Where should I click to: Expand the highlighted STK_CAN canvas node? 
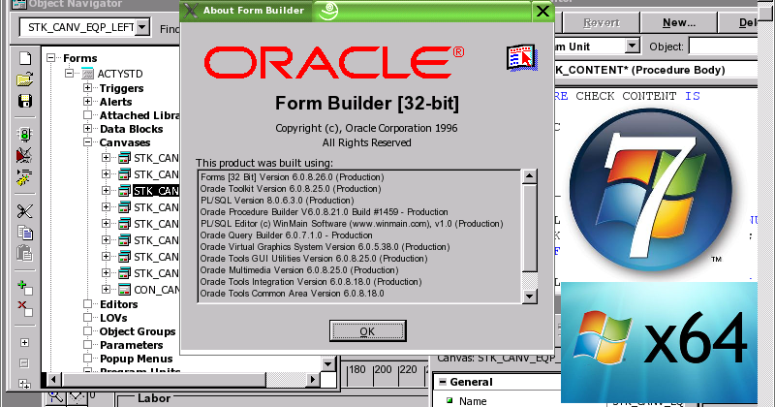(x=106, y=190)
